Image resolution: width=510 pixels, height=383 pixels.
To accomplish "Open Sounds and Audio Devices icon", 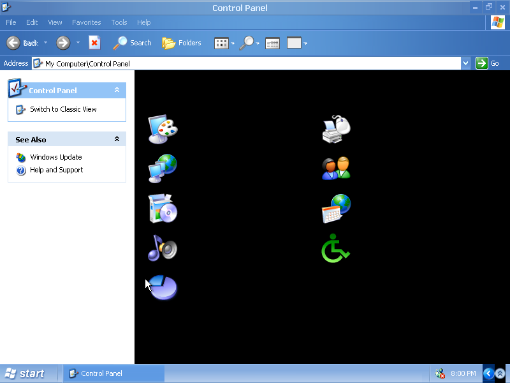I will click(x=163, y=248).
